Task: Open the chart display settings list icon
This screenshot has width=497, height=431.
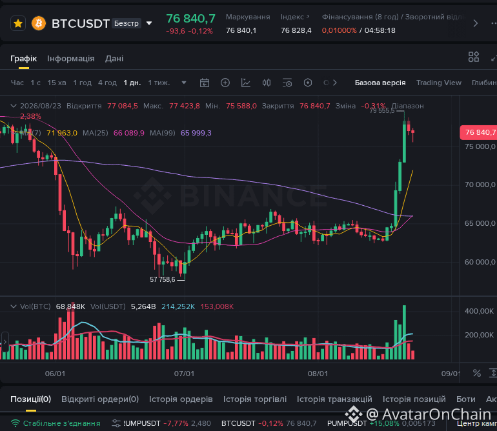Action: (287, 83)
